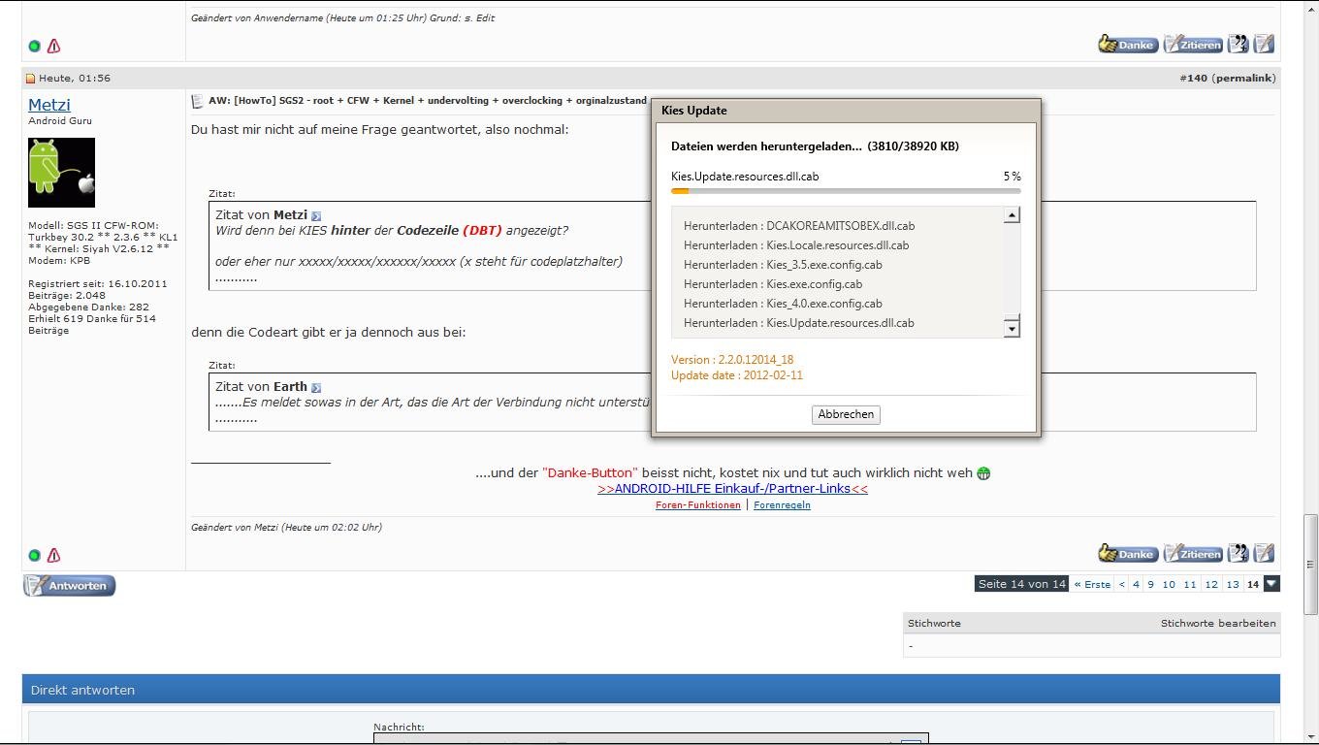The width and height of the screenshot is (1319, 745).
Task: Click the Direkt antworten section header
Action: click(x=651, y=690)
